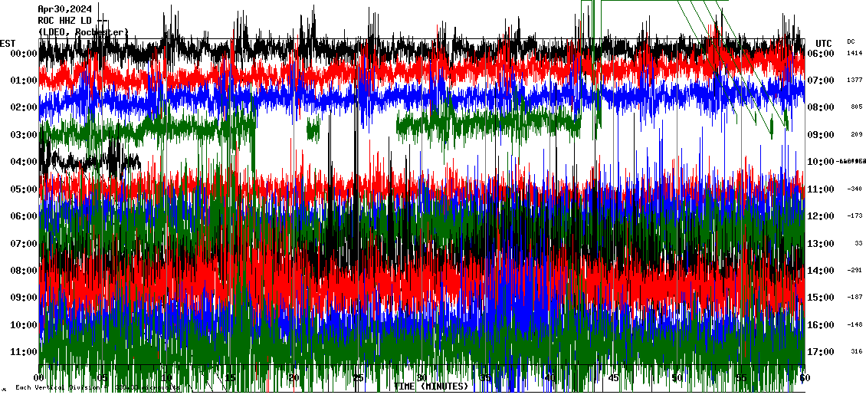866x398 pixels.
Task: Click the Apr30,2024 date label
Action: pos(64,10)
